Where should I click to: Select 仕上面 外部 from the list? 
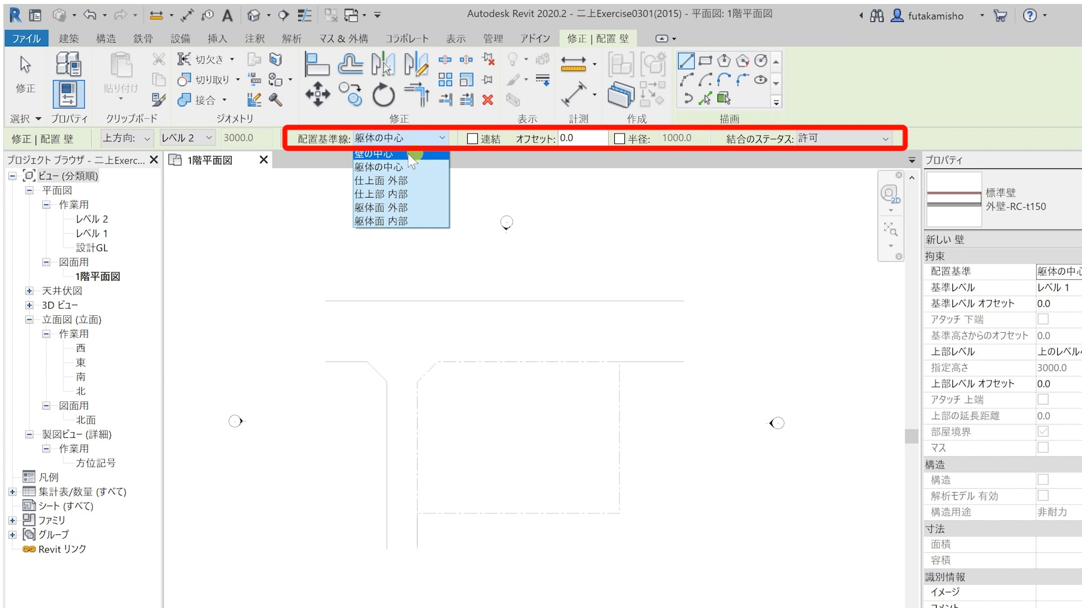tap(381, 181)
